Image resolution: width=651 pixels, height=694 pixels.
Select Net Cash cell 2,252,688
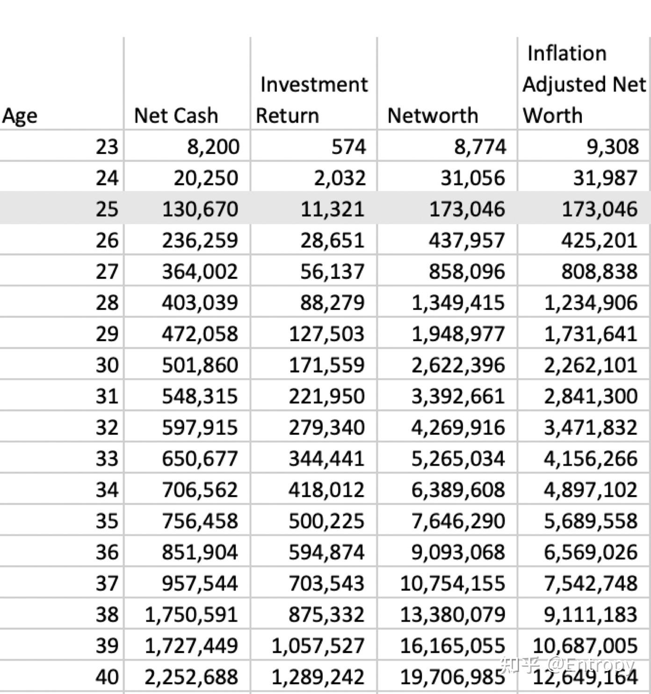[191, 677]
